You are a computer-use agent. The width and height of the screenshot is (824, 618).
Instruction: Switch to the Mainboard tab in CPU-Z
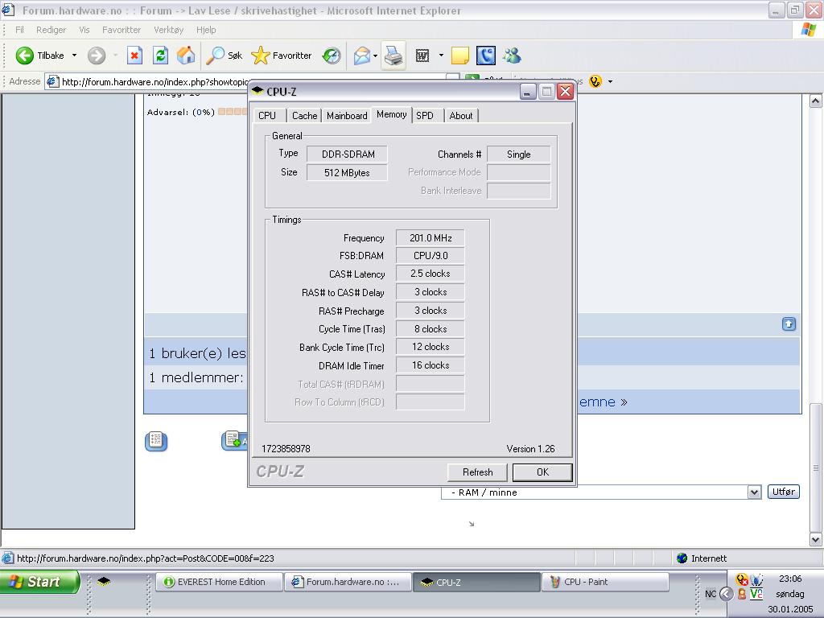tap(347, 116)
